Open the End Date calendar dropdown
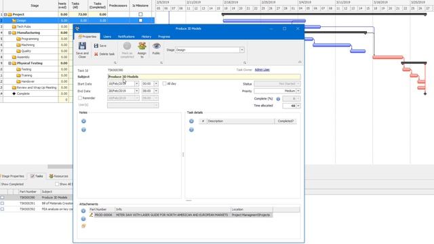 coord(137,91)
